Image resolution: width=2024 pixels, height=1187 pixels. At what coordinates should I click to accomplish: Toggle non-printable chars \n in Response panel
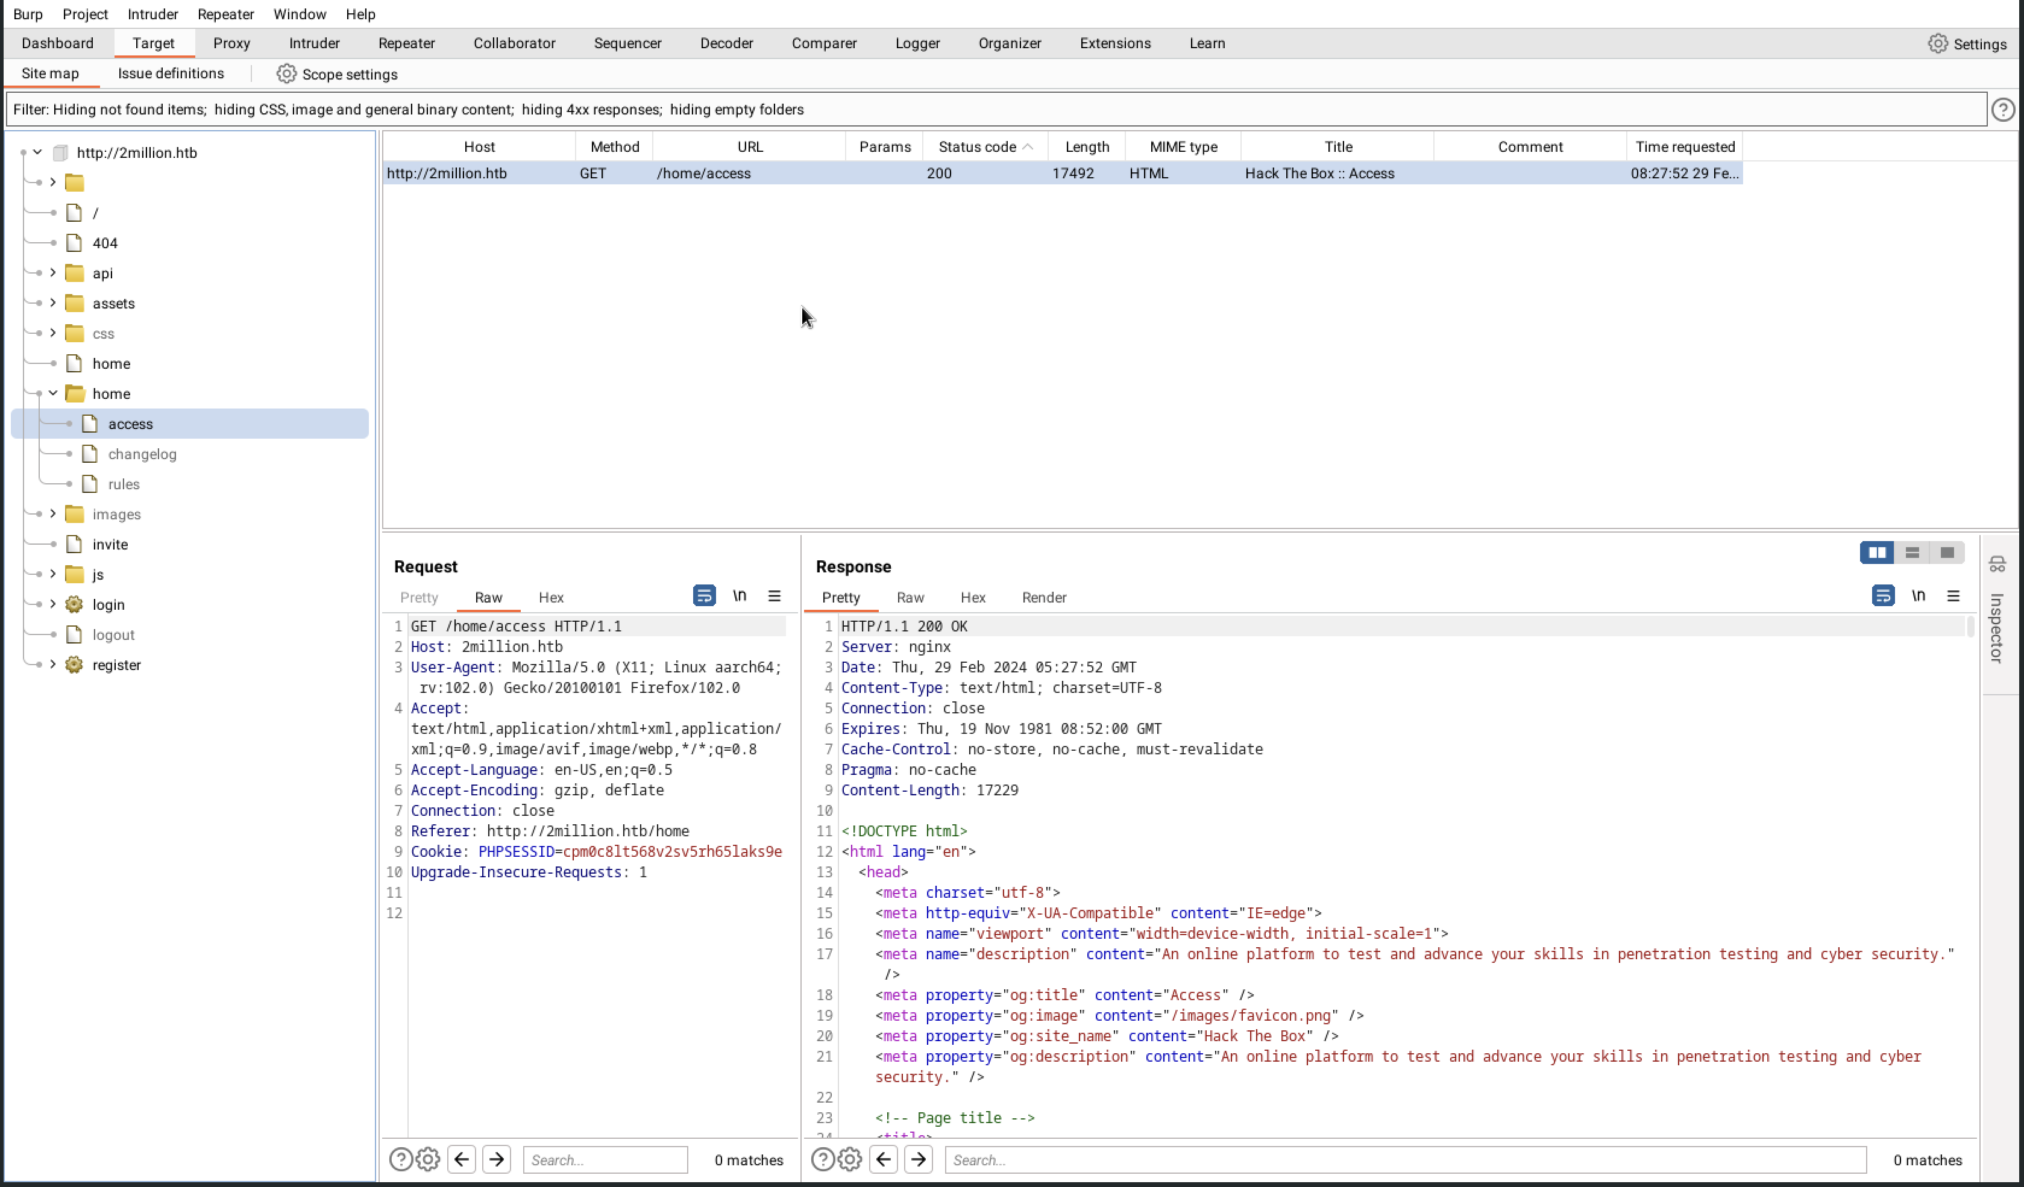point(1919,596)
